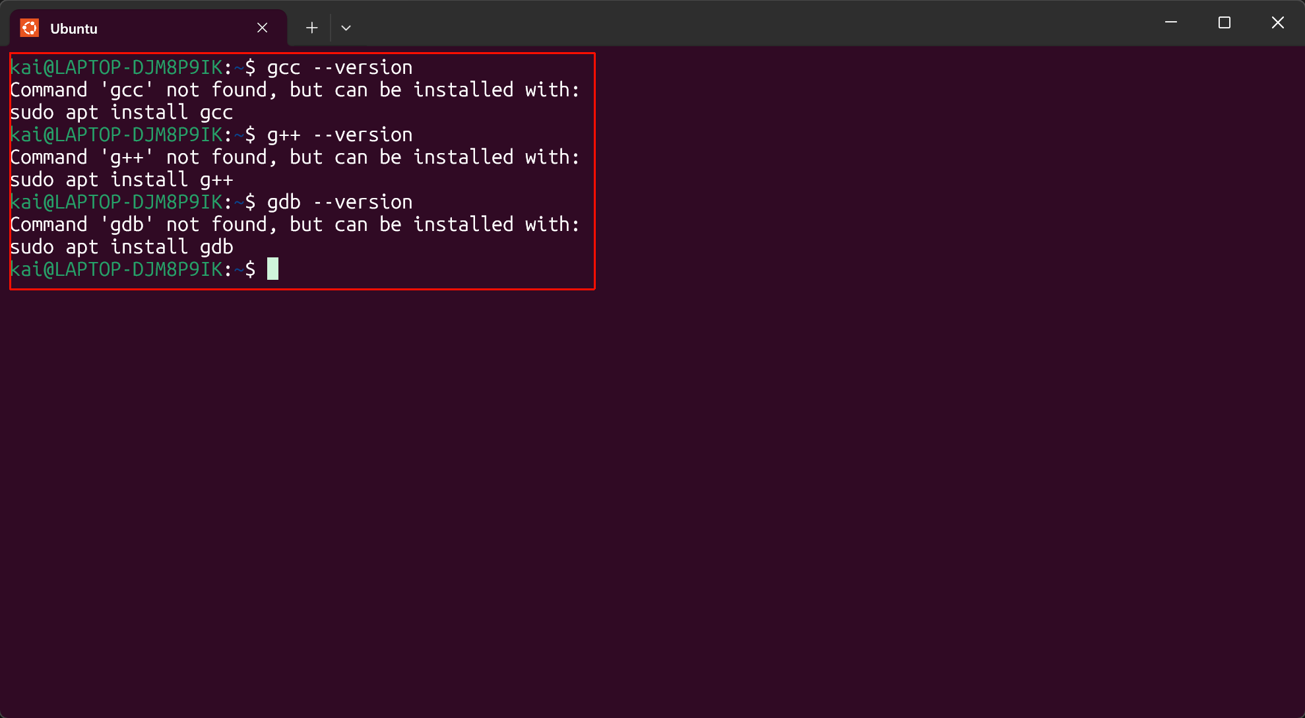Select the Ubuntu tab title

click(74, 29)
